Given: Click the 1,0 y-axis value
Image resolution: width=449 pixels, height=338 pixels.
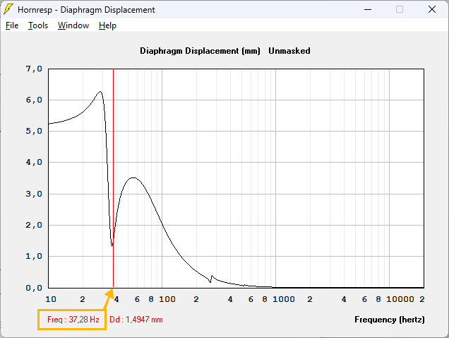Looking at the screenshot, I should pyautogui.click(x=34, y=256).
